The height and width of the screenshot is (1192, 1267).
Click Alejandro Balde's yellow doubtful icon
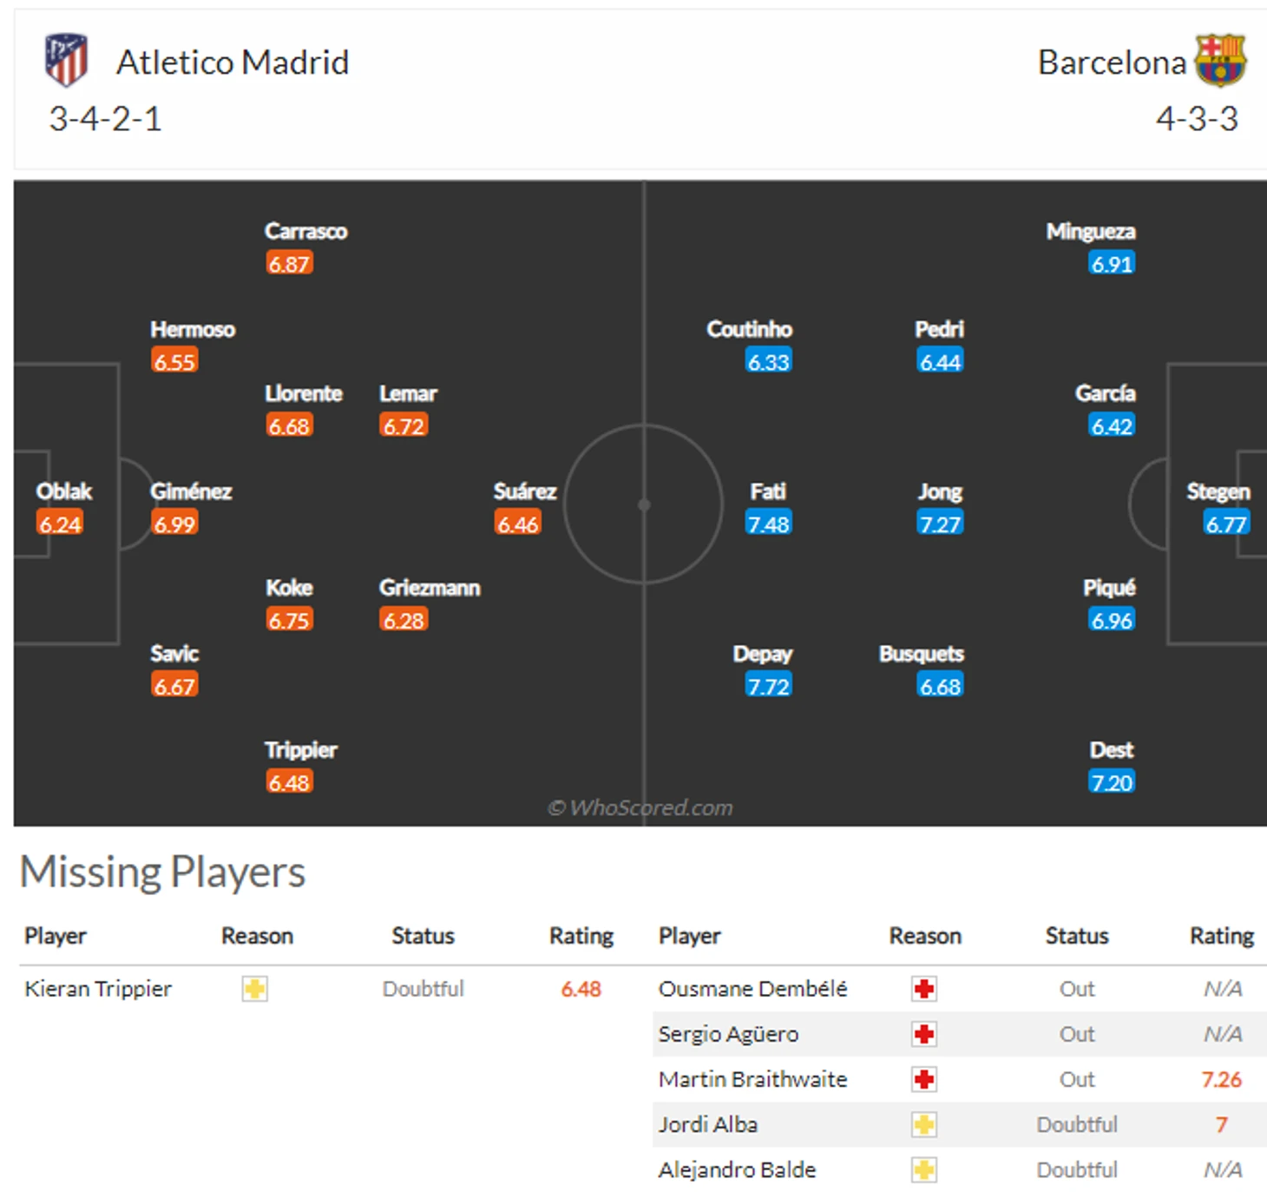[x=924, y=1169]
